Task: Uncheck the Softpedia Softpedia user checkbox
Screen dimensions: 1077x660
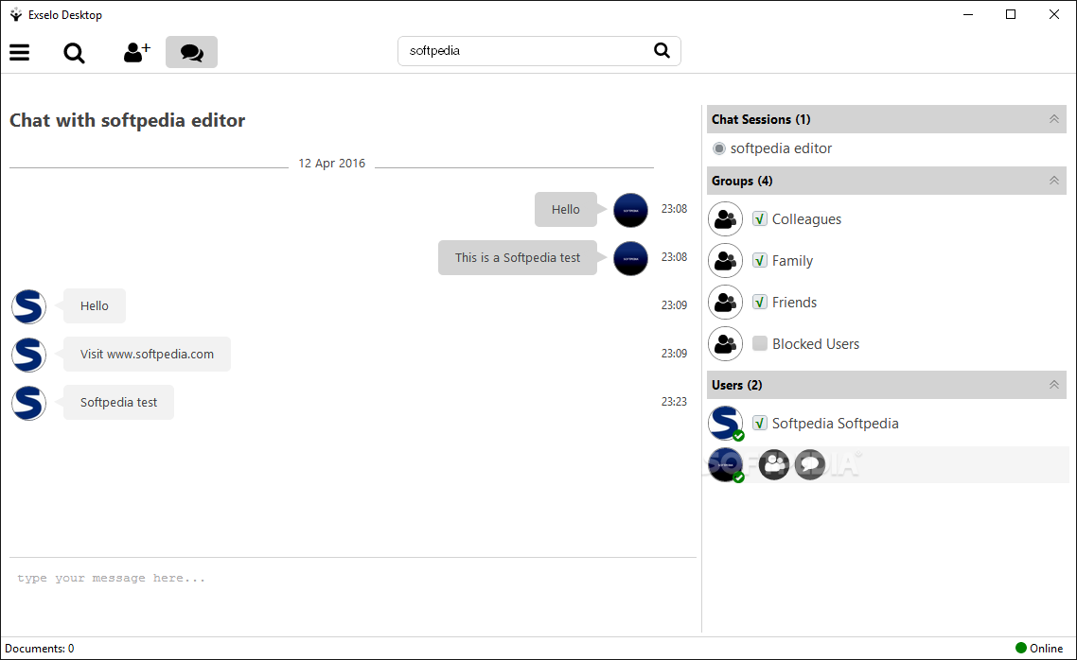Action: [x=760, y=424]
